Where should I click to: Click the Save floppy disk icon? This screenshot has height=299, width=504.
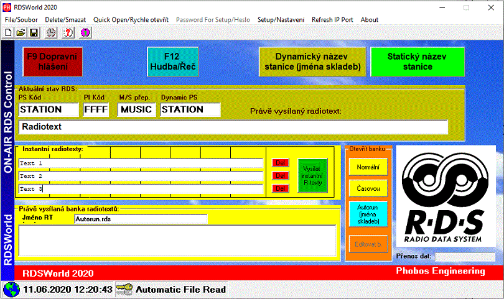[34, 33]
